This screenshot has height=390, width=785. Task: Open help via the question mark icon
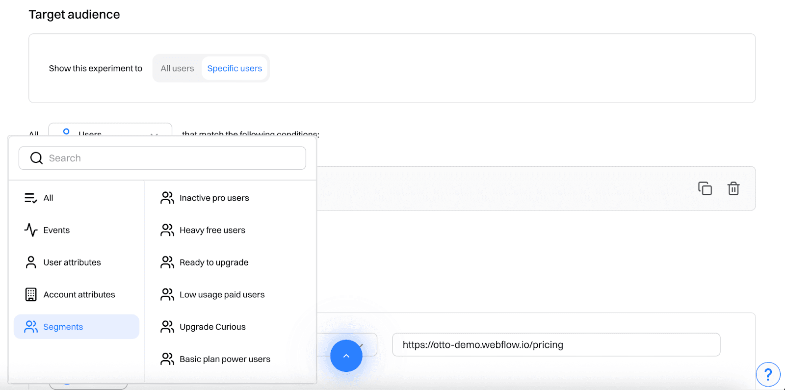[768, 375]
